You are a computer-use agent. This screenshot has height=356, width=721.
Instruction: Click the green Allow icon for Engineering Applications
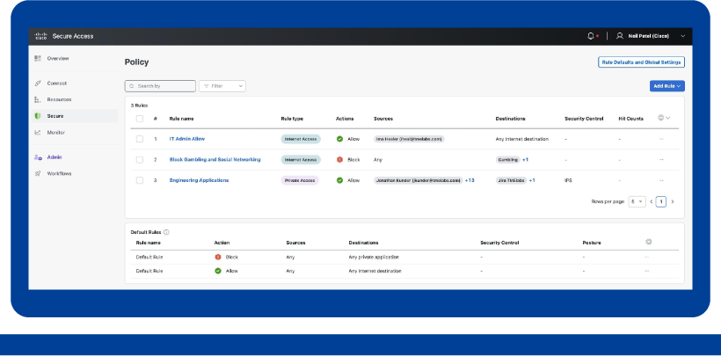339,180
